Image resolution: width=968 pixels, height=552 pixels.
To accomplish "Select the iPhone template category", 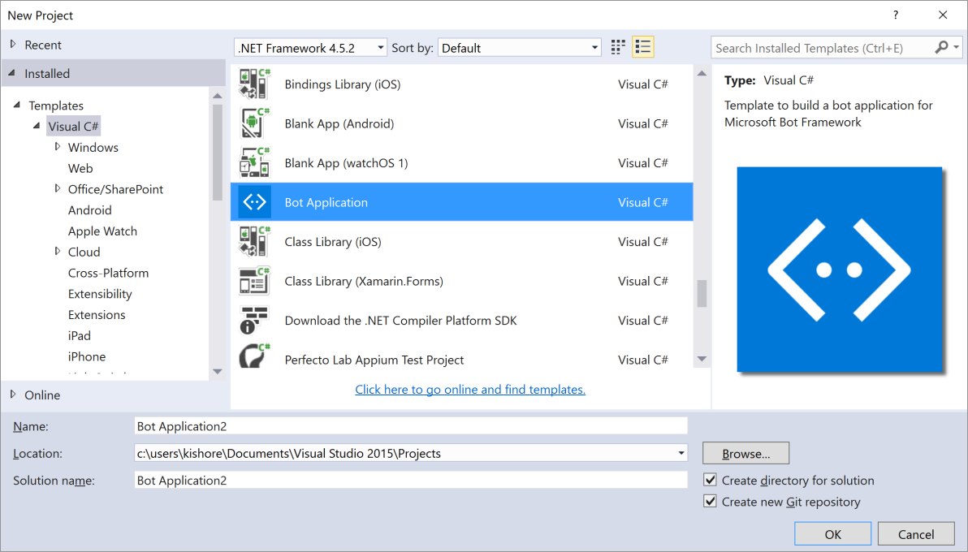I will point(86,357).
